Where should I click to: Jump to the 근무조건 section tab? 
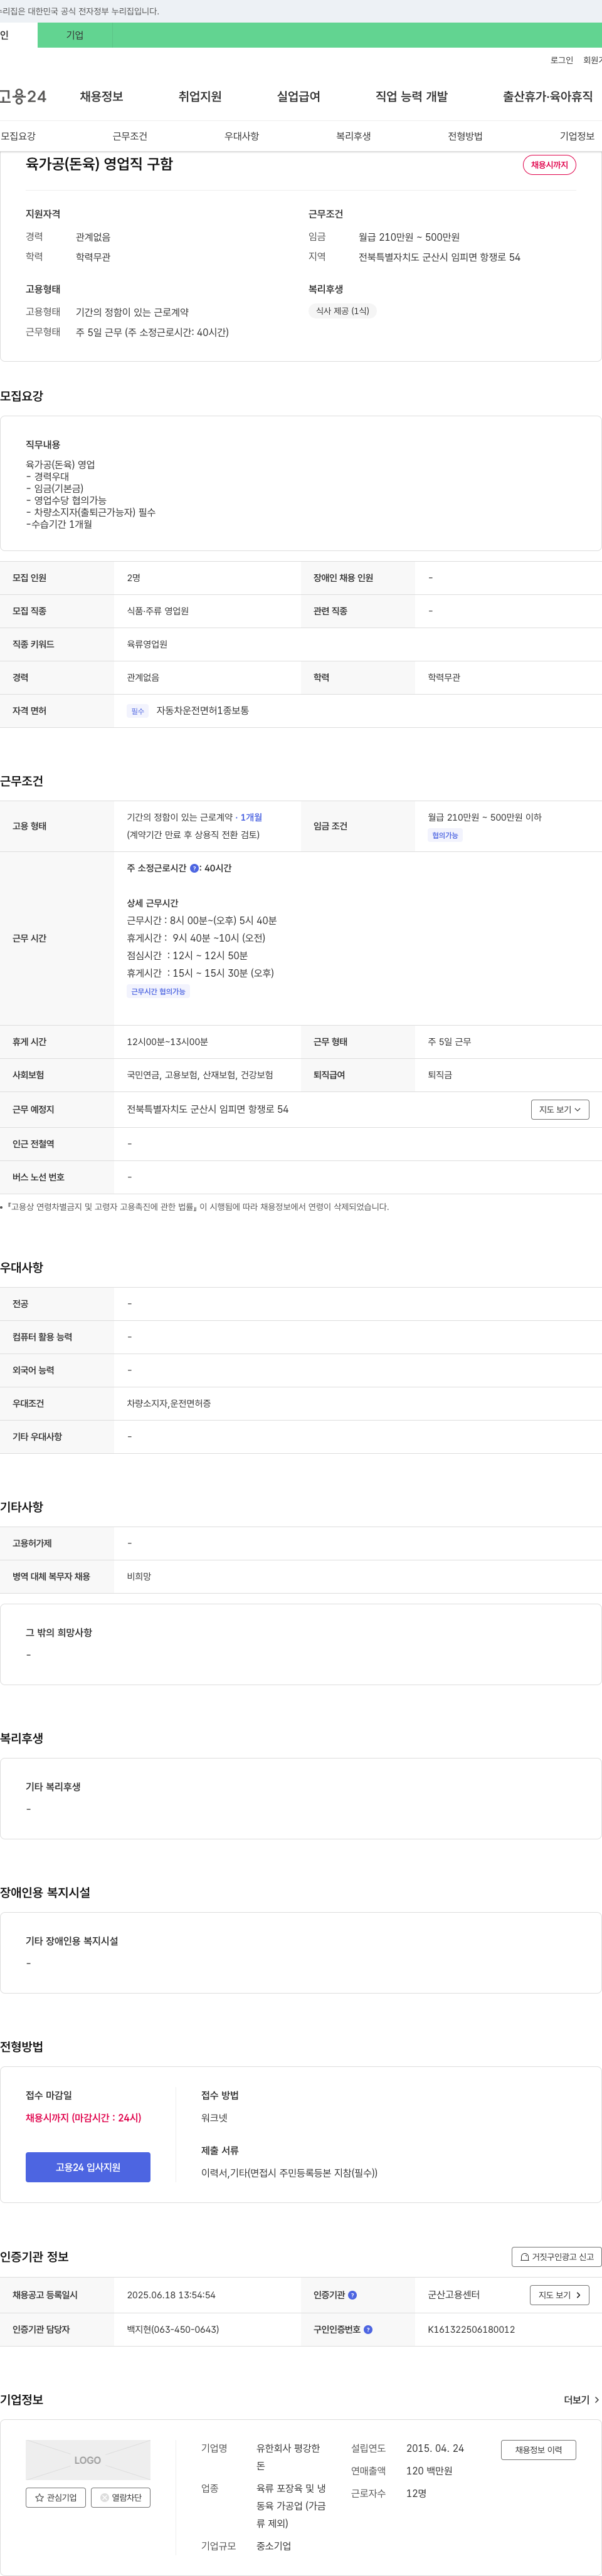[x=130, y=136]
